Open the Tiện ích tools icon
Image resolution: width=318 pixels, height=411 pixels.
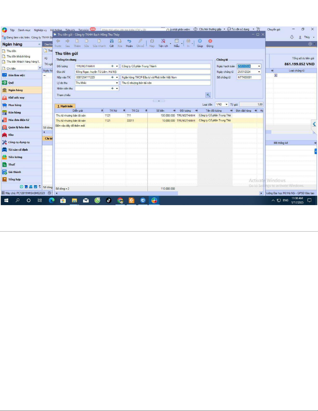163,43
